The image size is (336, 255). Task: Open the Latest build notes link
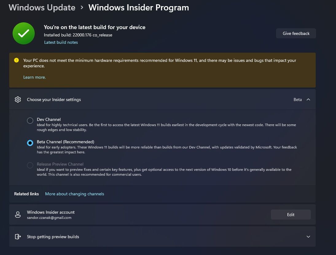coord(61,42)
